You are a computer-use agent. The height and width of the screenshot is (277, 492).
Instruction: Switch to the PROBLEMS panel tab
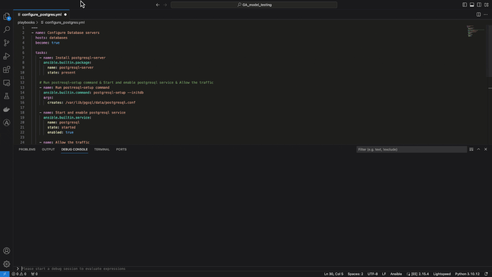point(27,149)
